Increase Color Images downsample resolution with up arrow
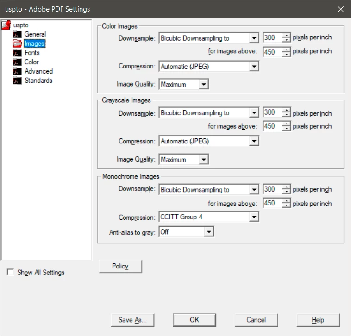351x336 pixels. [x=286, y=35]
